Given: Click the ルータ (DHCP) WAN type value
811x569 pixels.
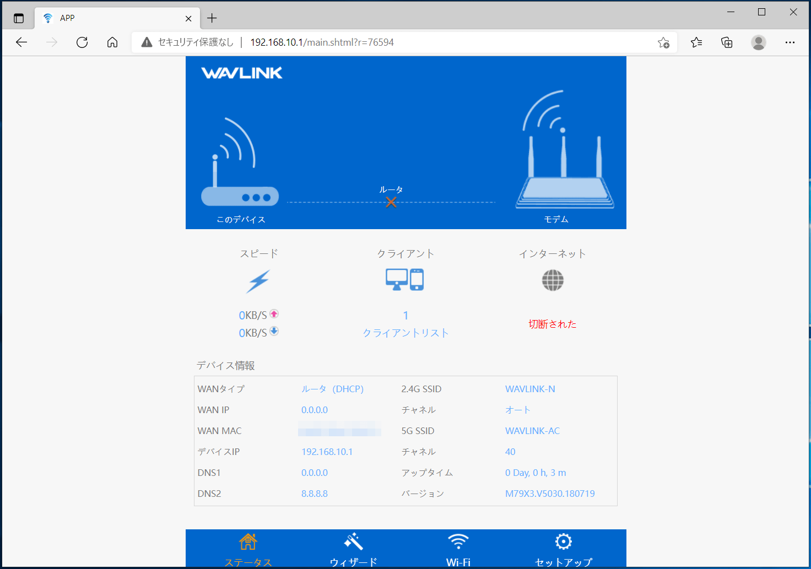Looking at the screenshot, I should (x=332, y=389).
